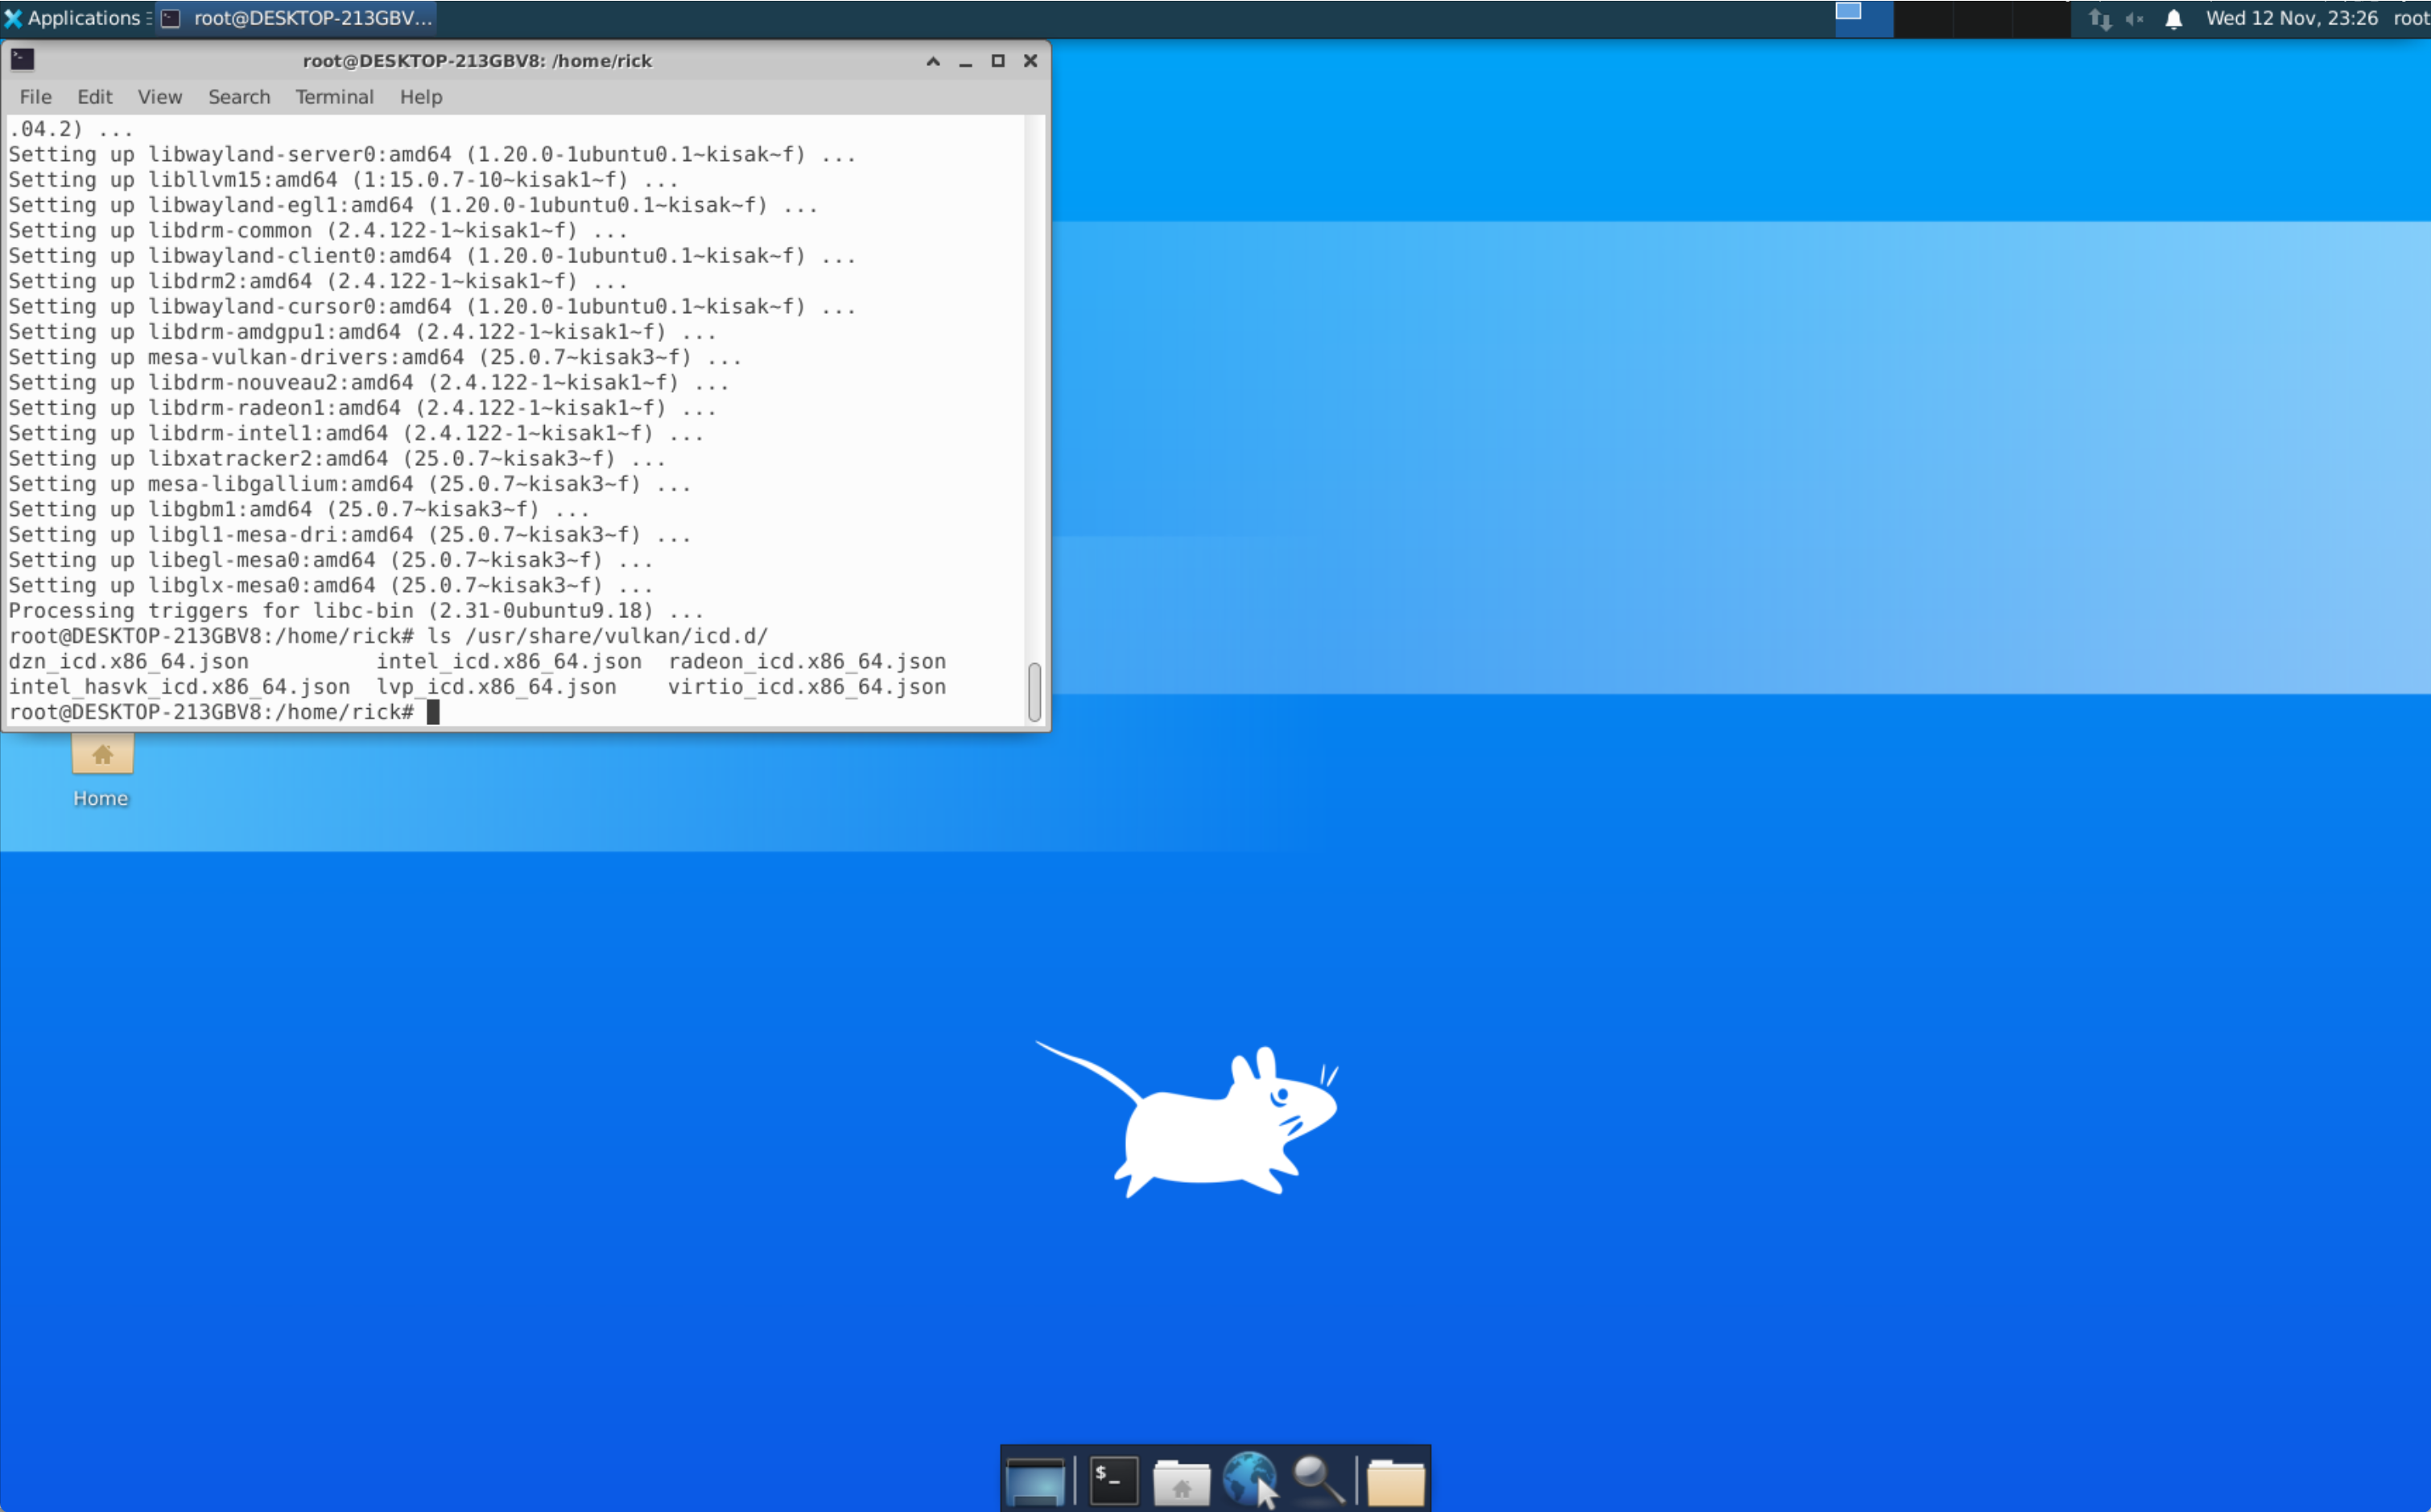Open the Application Finder magnifier icon
This screenshot has height=1512, width=2431.
pyautogui.click(x=1318, y=1480)
